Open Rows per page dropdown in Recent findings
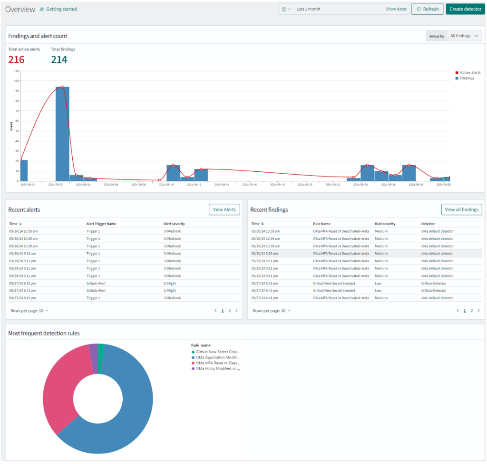487x464 pixels. coord(272,311)
